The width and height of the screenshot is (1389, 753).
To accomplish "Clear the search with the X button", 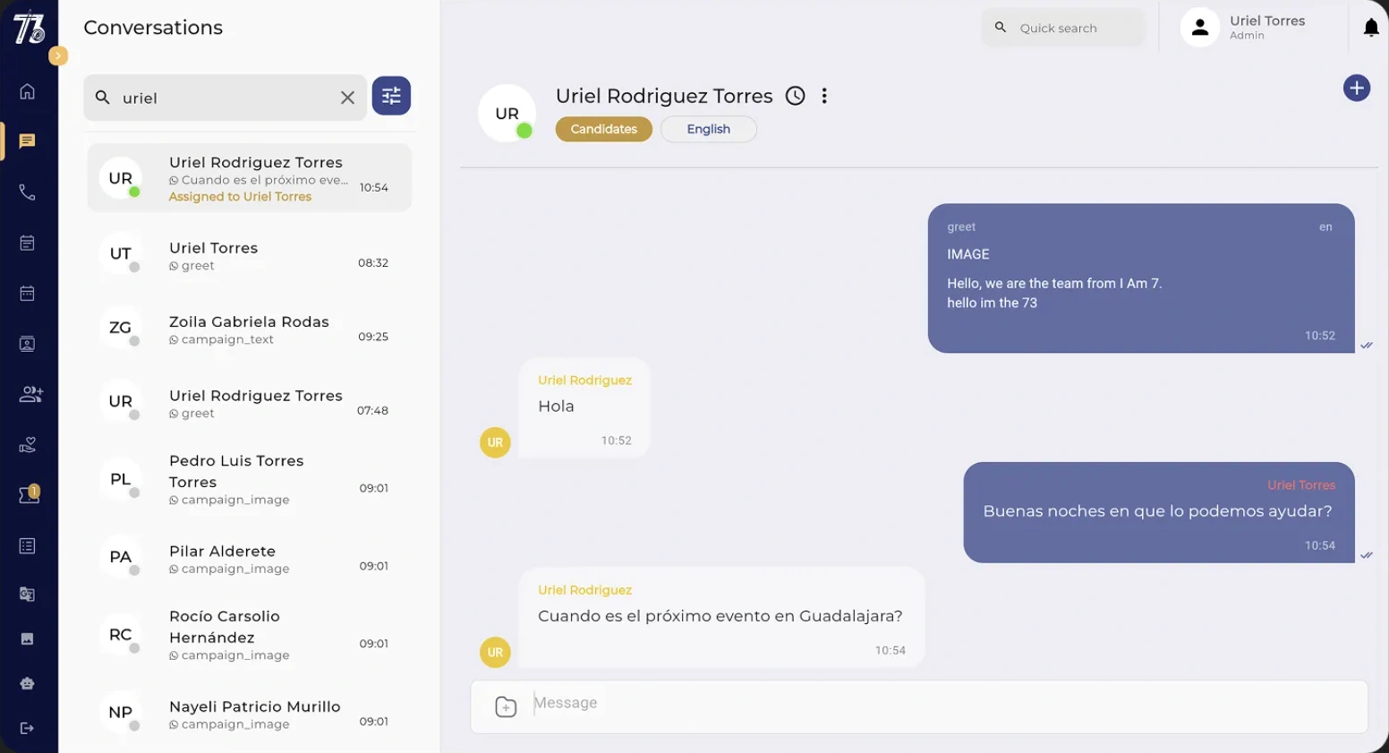I will (x=347, y=98).
